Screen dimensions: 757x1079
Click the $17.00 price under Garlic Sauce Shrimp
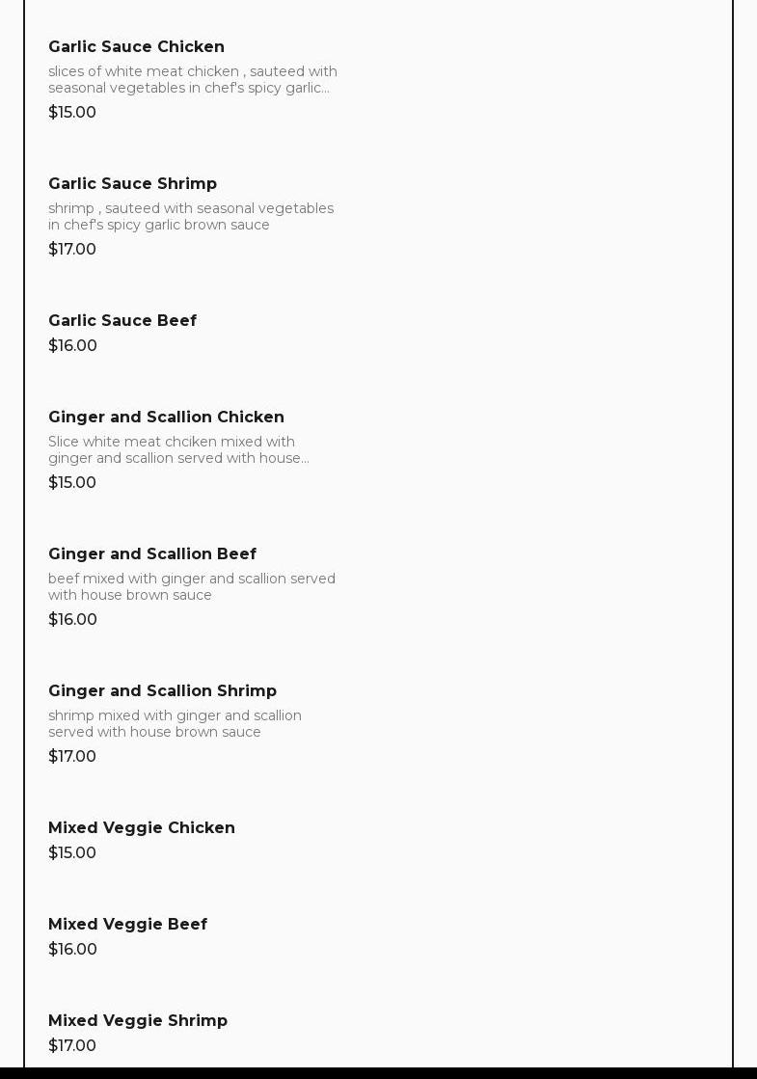[x=72, y=249]
